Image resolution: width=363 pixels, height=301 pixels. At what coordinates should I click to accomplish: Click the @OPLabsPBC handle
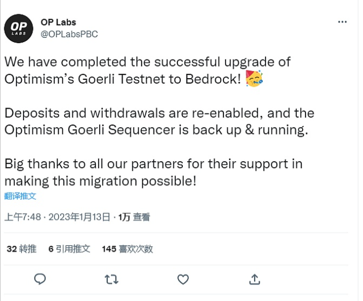click(x=69, y=34)
